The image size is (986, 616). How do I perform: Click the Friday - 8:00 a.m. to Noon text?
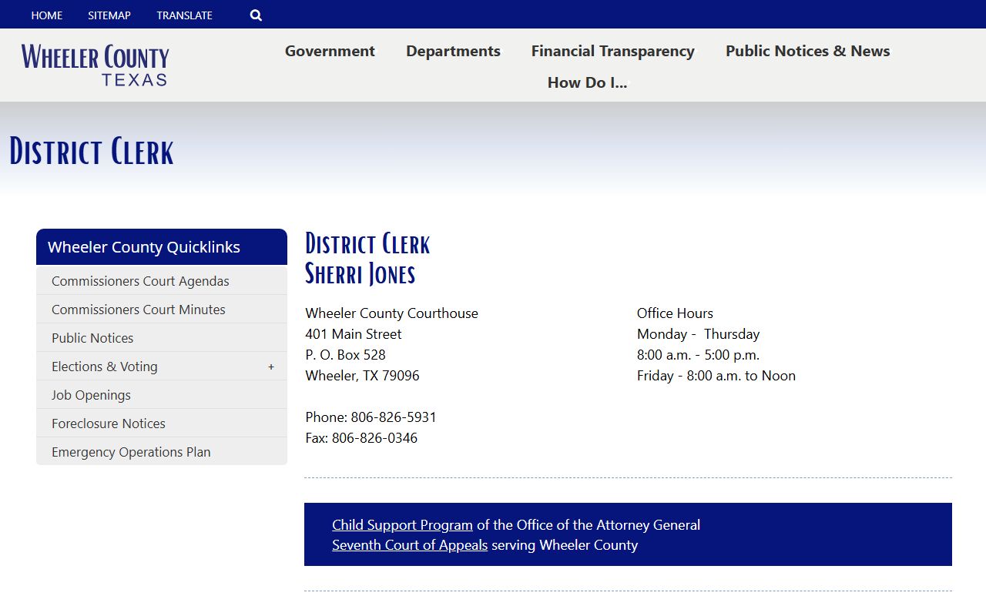(x=716, y=376)
